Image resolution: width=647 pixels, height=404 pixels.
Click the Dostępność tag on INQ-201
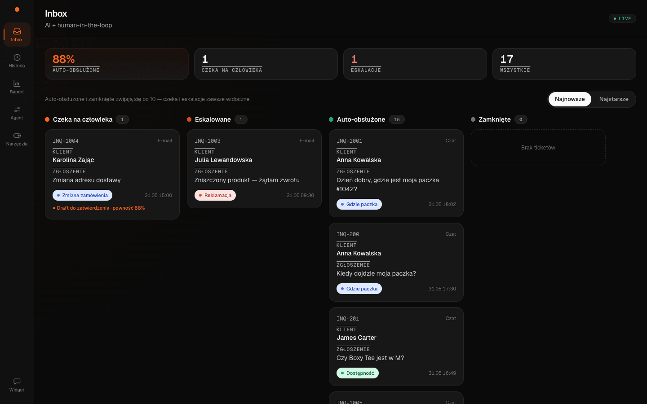pos(358,373)
